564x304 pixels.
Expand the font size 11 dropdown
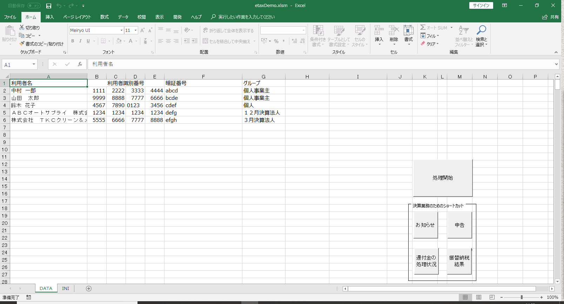tap(136, 30)
